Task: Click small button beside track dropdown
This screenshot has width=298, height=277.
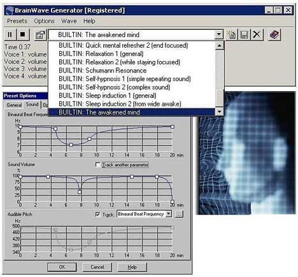Action: click(x=179, y=214)
